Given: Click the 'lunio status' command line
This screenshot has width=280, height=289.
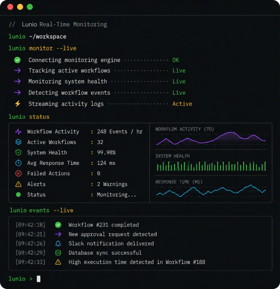Looking at the screenshot, I should [29, 117].
